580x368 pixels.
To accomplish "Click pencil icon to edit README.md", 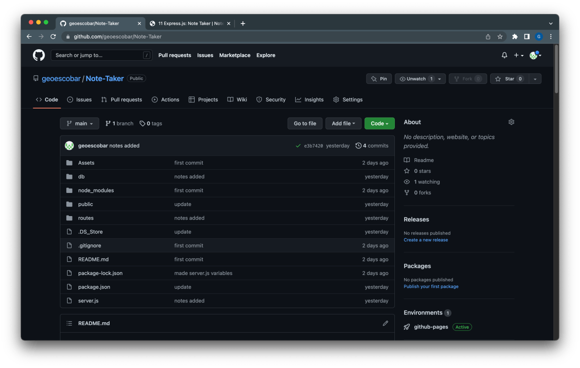I will pyautogui.click(x=385, y=323).
